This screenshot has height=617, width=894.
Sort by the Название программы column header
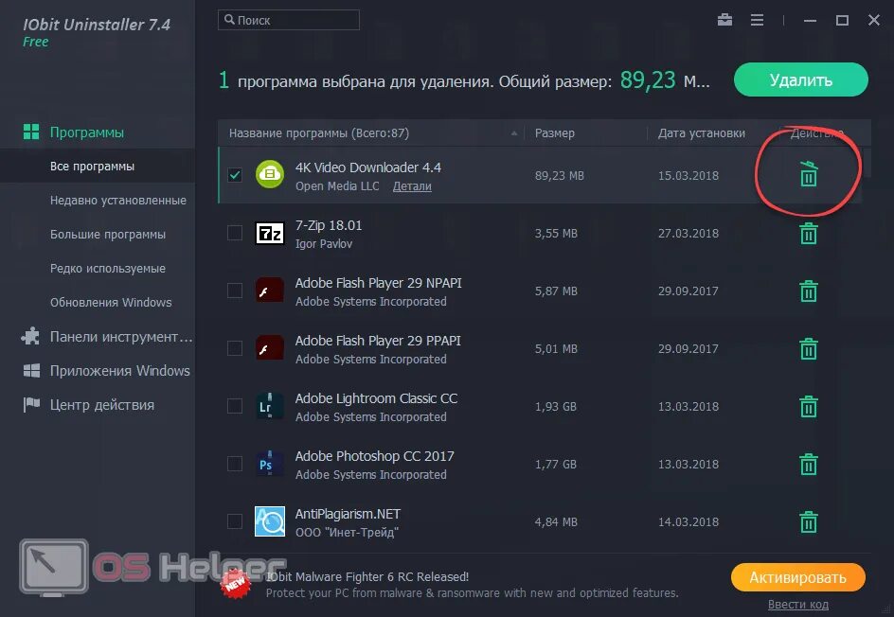coord(371,132)
